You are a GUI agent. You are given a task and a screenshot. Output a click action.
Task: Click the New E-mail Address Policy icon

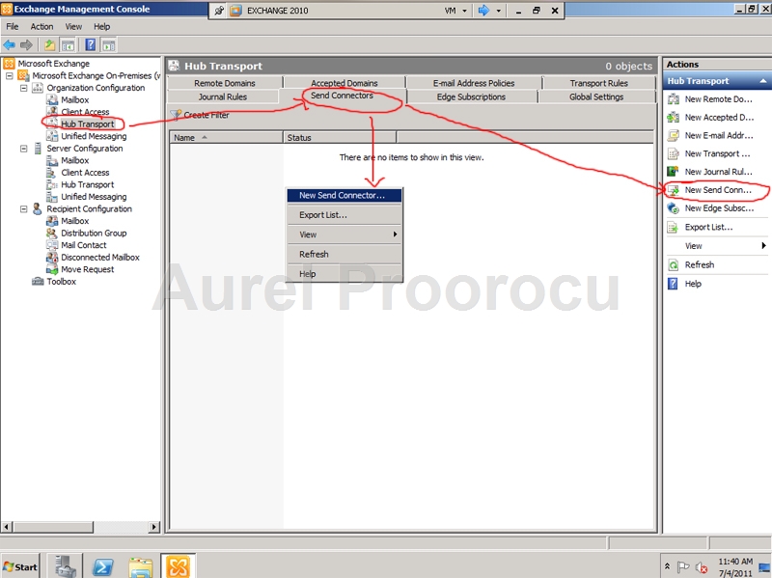click(673, 135)
